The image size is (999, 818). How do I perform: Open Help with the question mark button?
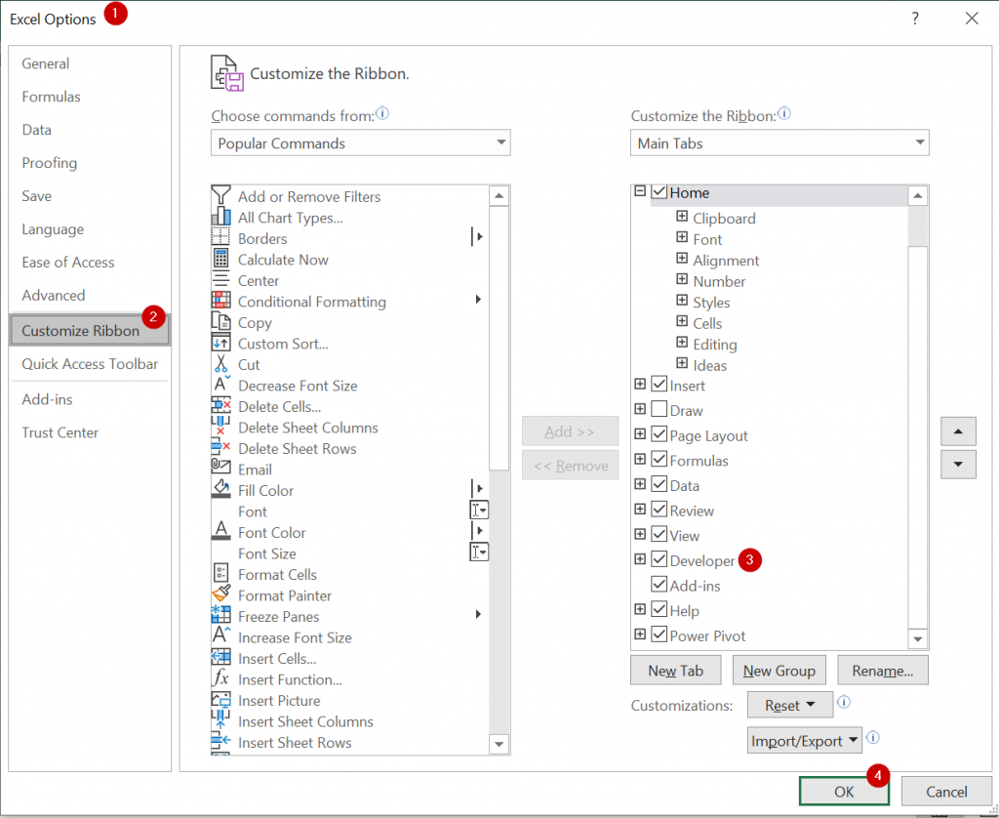pos(915,19)
